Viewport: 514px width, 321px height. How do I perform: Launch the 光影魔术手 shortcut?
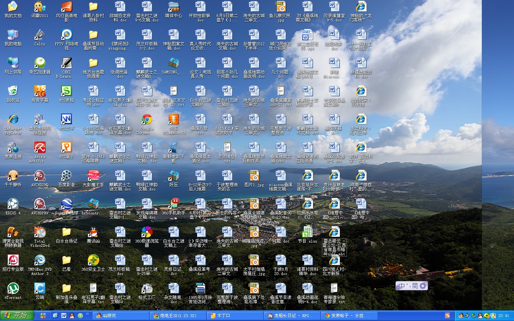tap(93, 178)
